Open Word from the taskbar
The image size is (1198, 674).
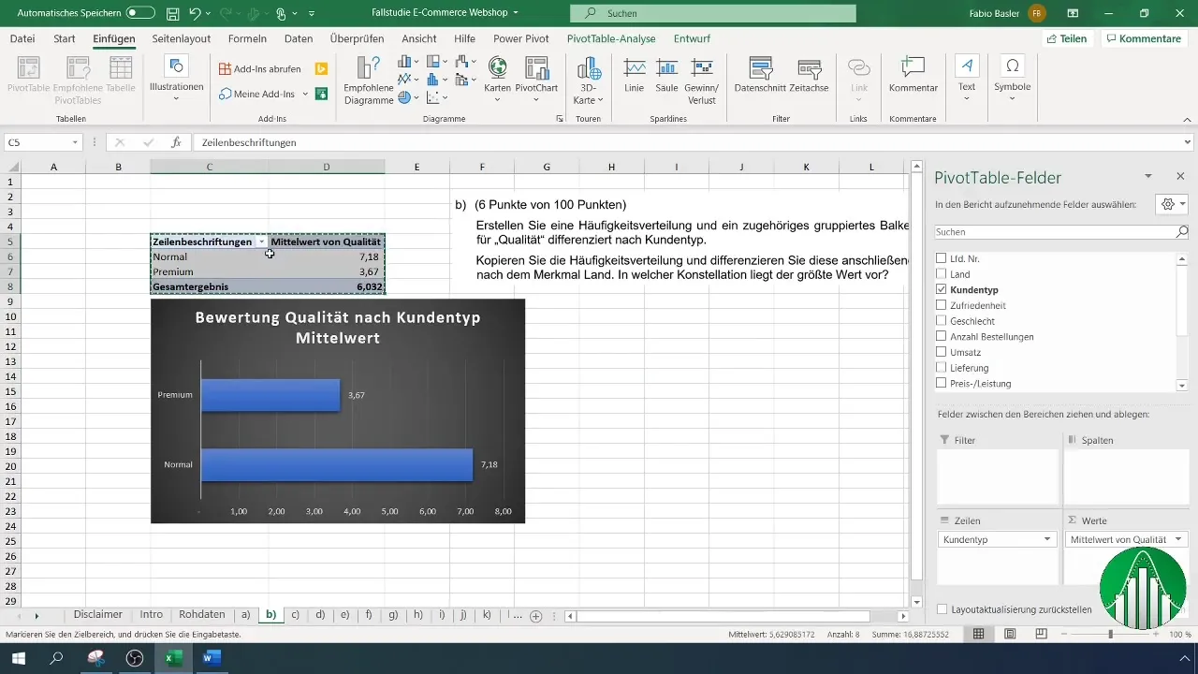point(211,658)
